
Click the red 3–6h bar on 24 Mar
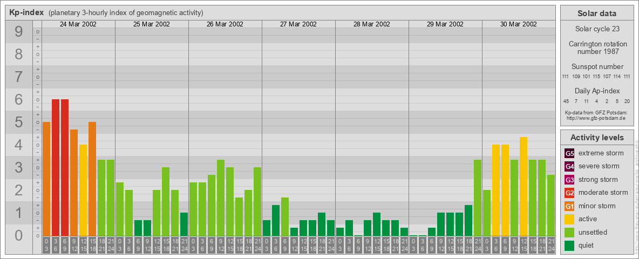56,167
